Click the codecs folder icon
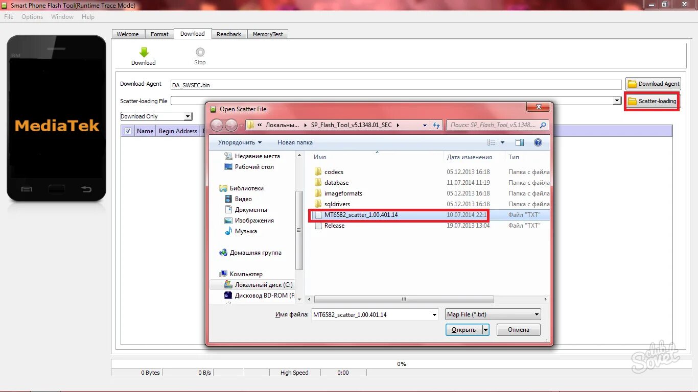 coord(318,172)
